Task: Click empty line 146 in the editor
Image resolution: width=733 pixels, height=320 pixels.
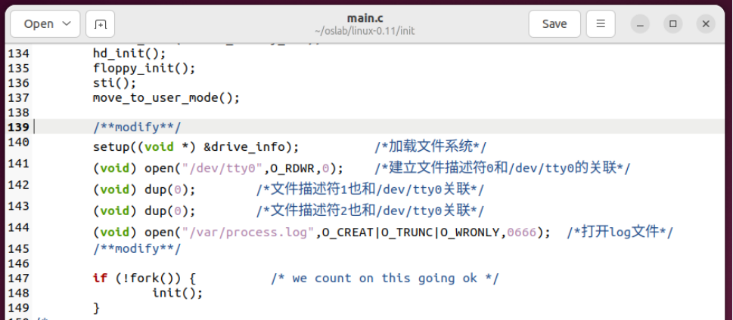Action: 379,263
